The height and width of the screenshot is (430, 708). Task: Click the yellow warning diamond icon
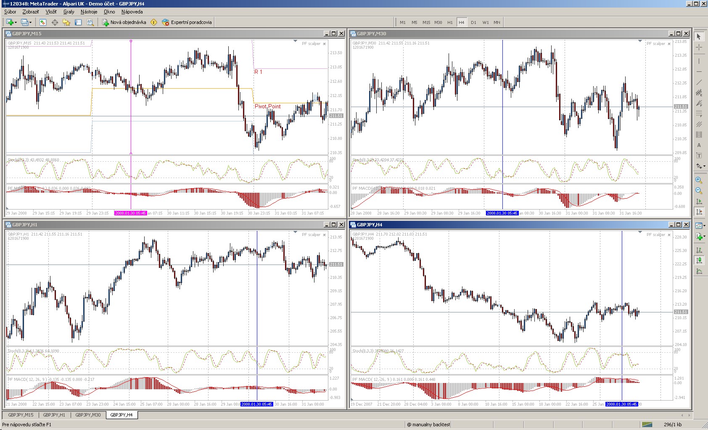tap(154, 22)
